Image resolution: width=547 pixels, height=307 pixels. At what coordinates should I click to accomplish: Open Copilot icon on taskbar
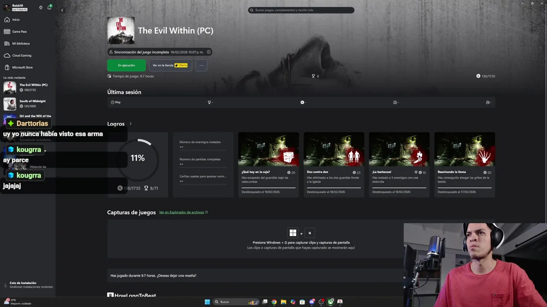tap(293, 302)
